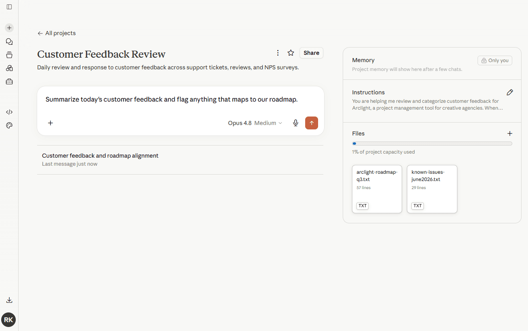Open the Artifacts shapes icon in sidebar

[9, 68]
